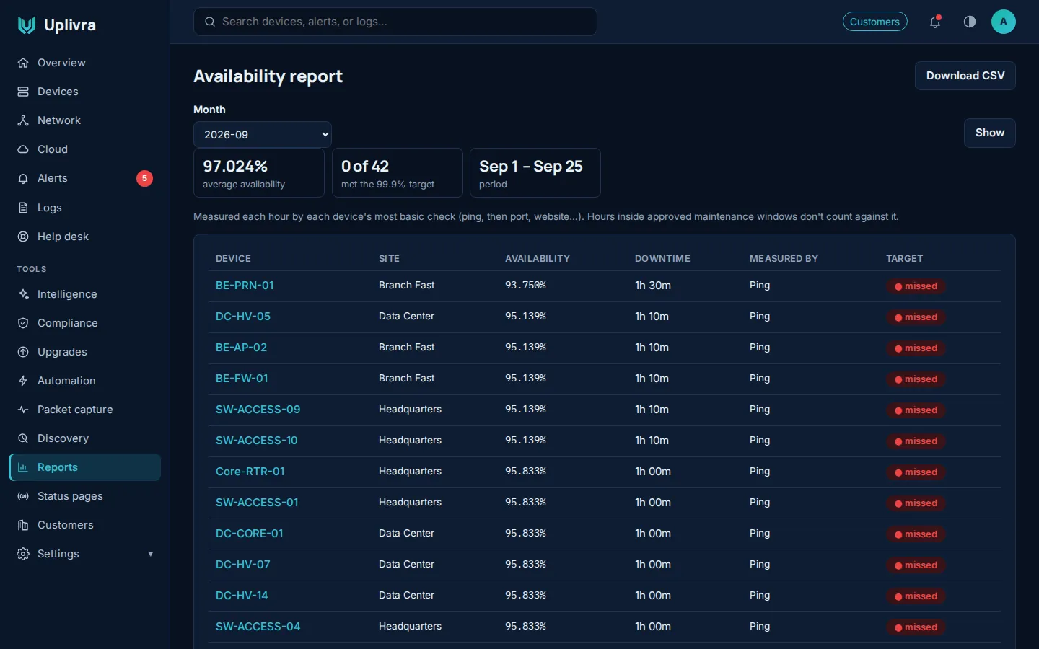
Task: Click the Show button
Action: pyautogui.click(x=990, y=133)
